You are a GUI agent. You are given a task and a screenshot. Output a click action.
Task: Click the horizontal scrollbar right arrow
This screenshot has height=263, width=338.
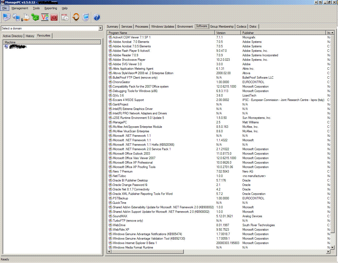click(328, 252)
